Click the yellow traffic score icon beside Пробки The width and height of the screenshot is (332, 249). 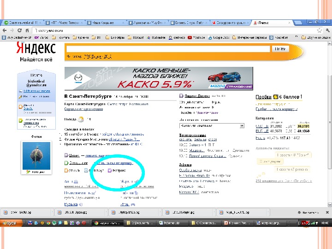(275, 97)
